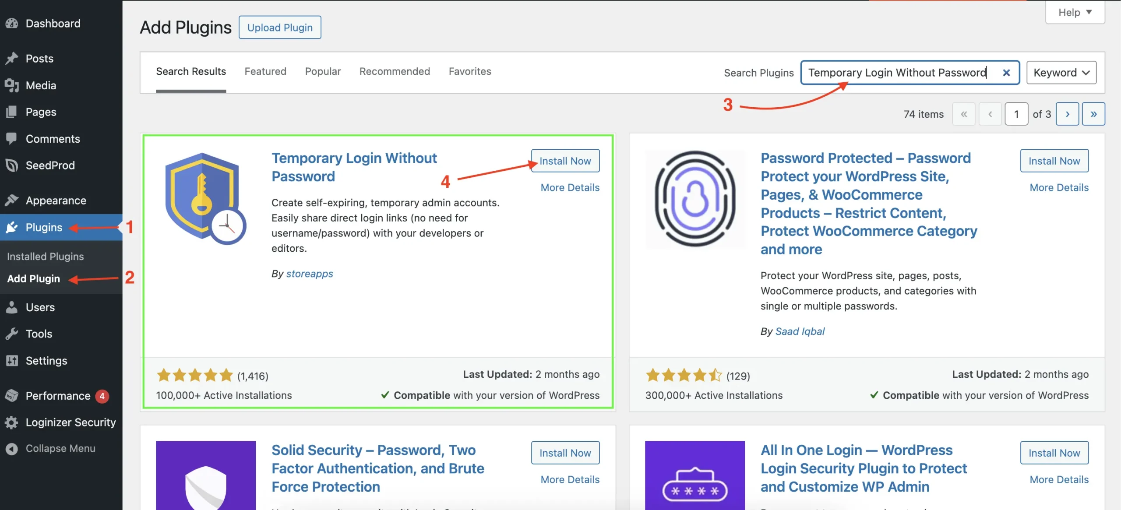Open the Keyword search dropdown
The width and height of the screenshot is (1121, 510).
coord(1061,73)
